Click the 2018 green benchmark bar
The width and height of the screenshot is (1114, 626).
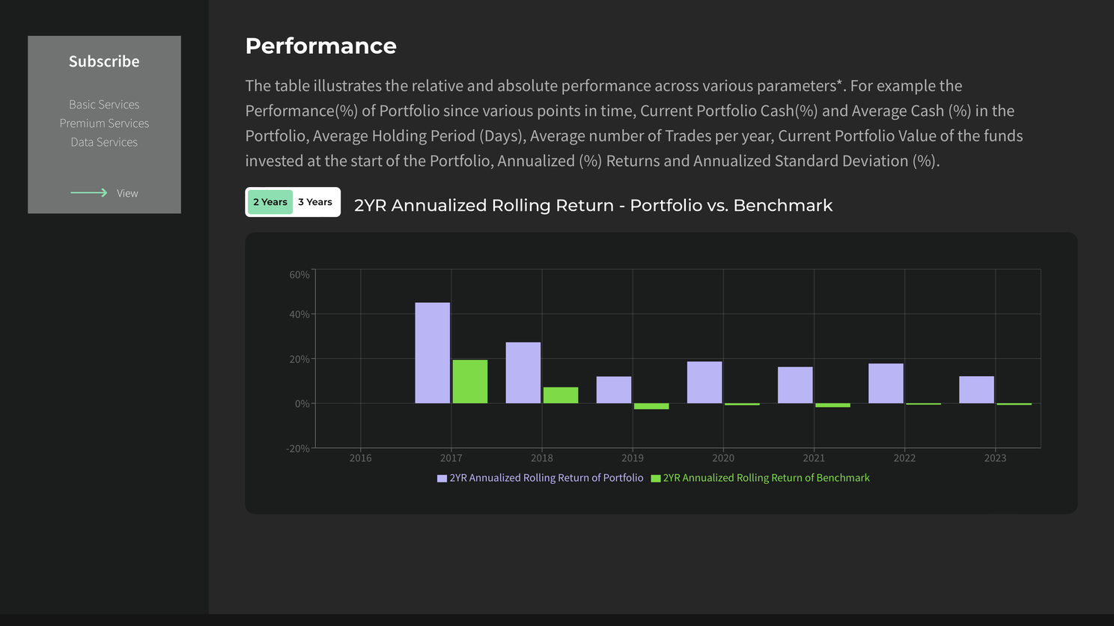click(x=561, y=395)
